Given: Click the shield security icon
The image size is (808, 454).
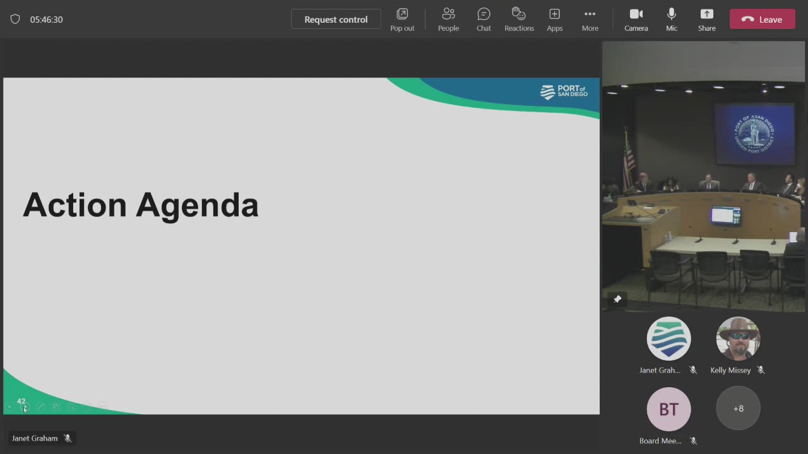Looking at the screenshot, I should 15,19.
